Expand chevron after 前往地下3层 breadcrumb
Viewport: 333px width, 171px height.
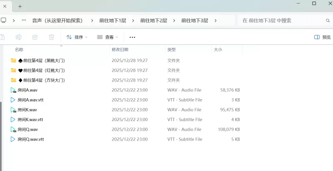tap(215, 20)
